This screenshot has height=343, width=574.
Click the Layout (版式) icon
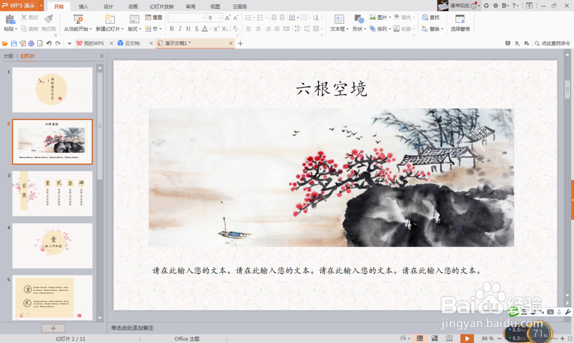tap(134, 19)
